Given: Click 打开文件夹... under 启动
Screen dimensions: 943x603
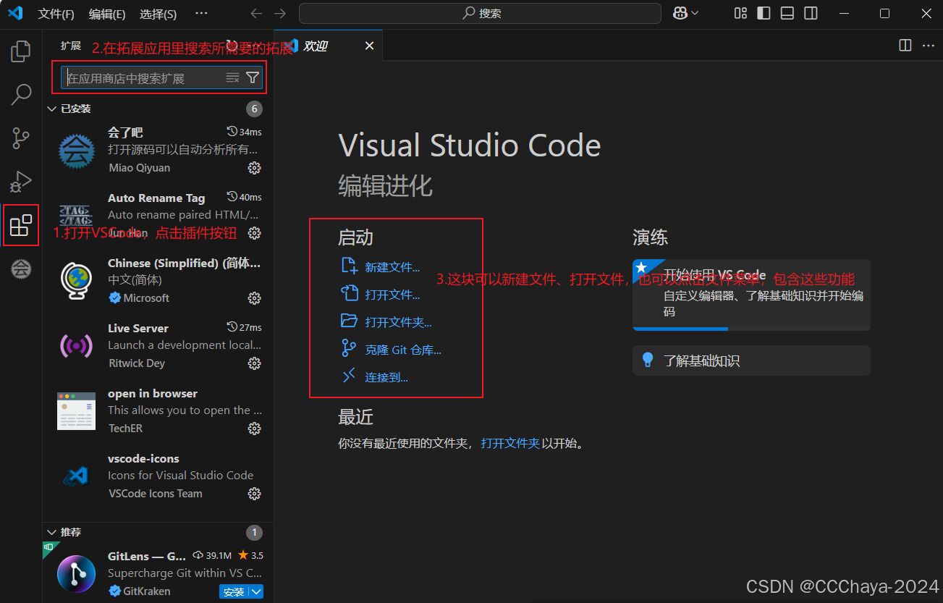Looking at the screenshot, I should [398, 322].
